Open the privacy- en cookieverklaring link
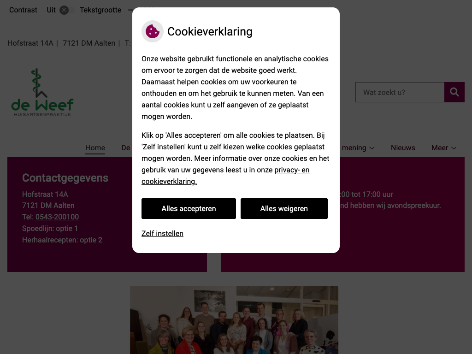 pyautogui.click(x=225, y=176)
